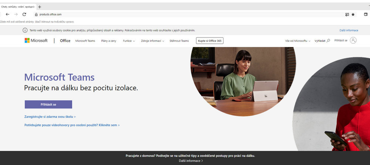Image resolution: width=370 pixels, height=165 pixels.
Task: Open videohovory pro osobní použití link
Action: click(72, 125)
